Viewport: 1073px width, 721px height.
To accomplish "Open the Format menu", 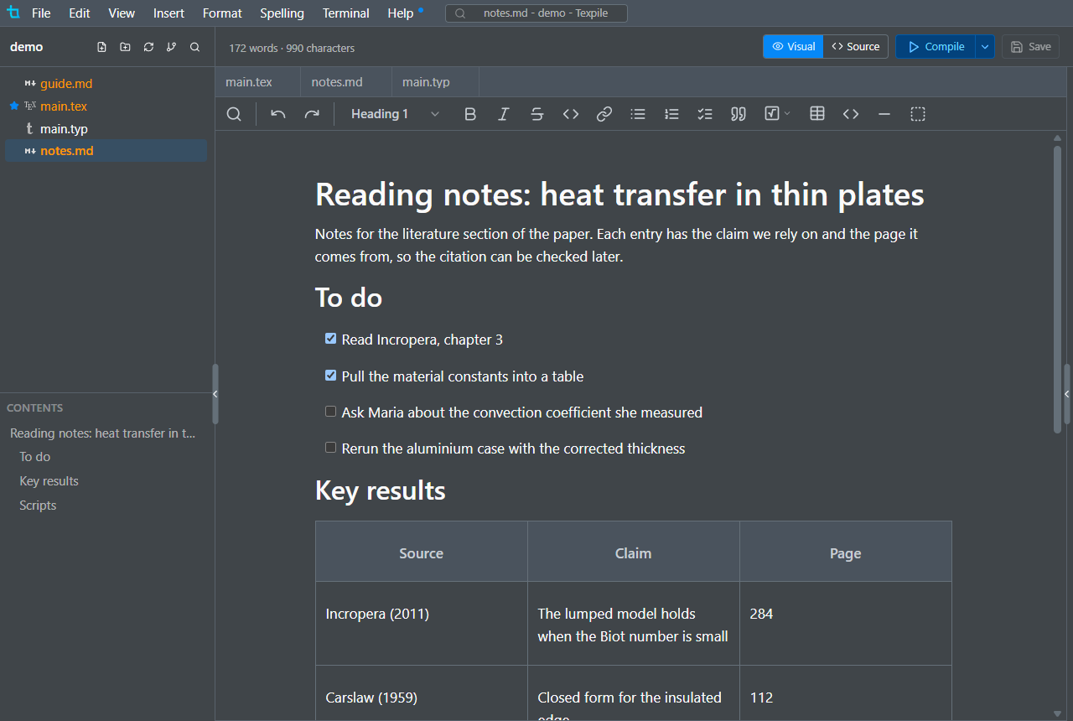I will point(222,13).
